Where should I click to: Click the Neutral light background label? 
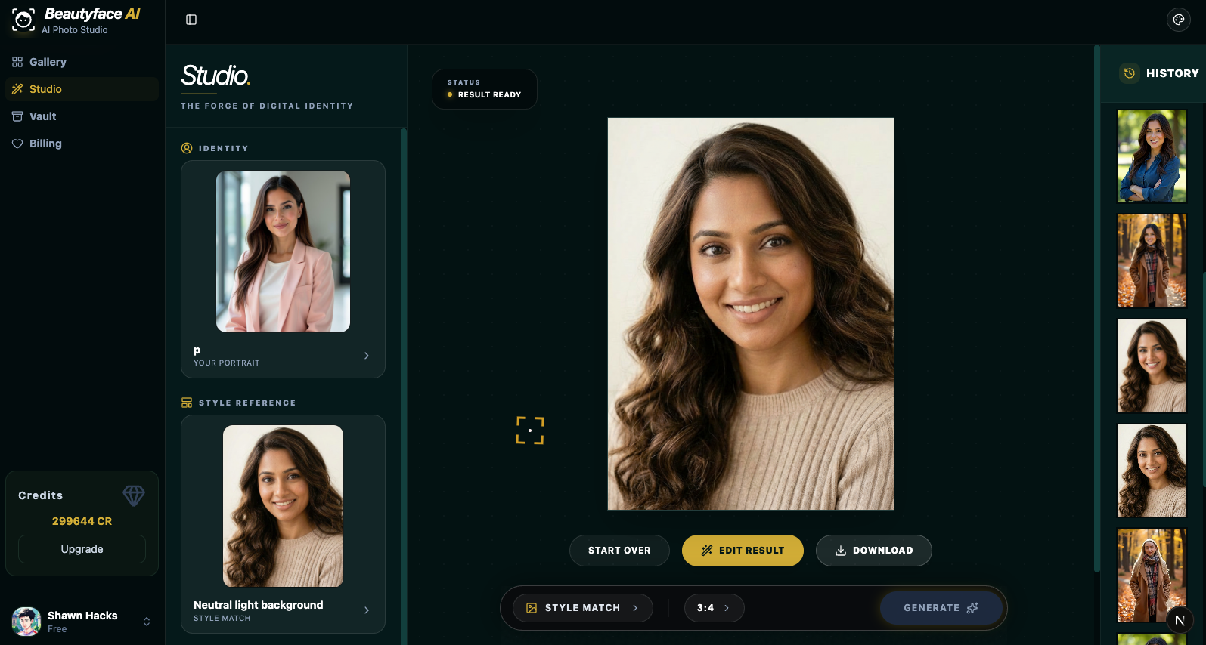(x=258, y=605)
